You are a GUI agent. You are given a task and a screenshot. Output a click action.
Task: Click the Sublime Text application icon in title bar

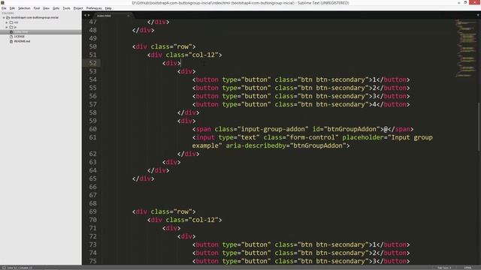(x=2, y=2)
